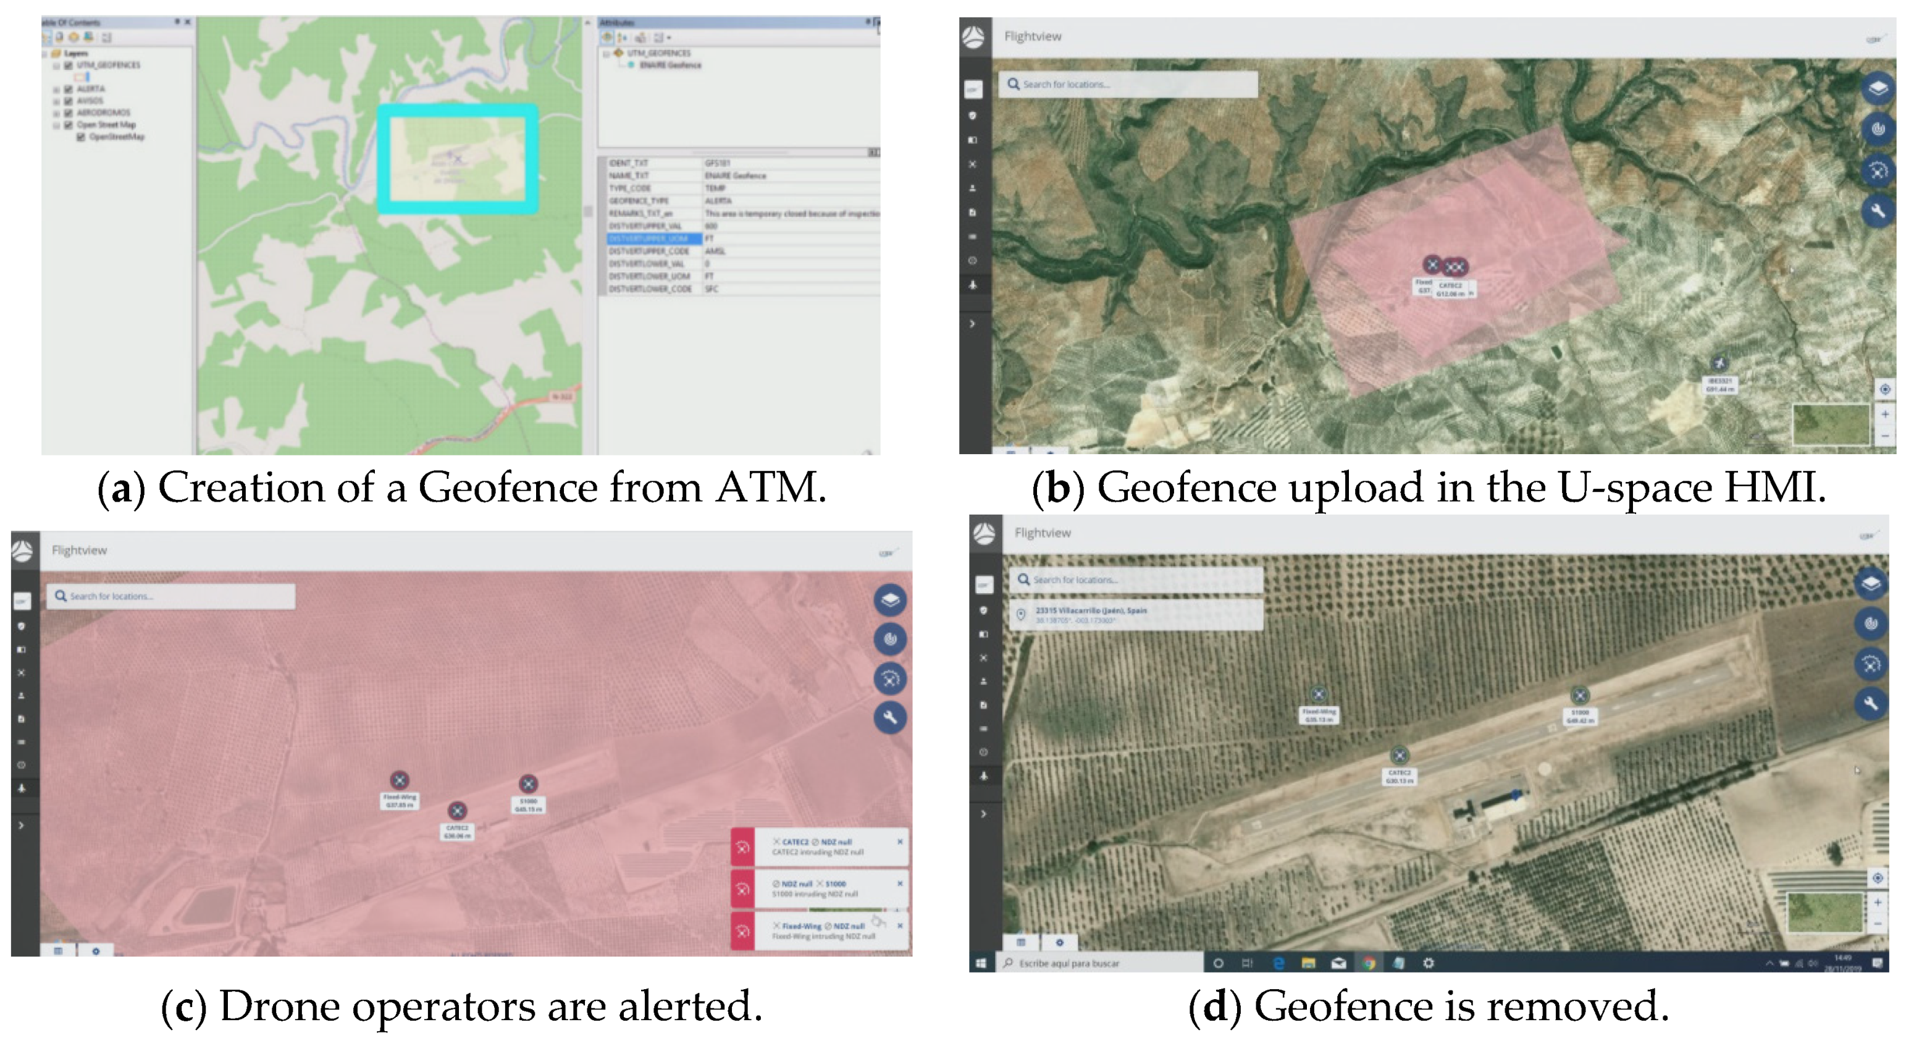Click wrench tool icon in geofence removed view
Image resolution: width=1906 pixels, height=1038 pixels.
(1870, 703)
